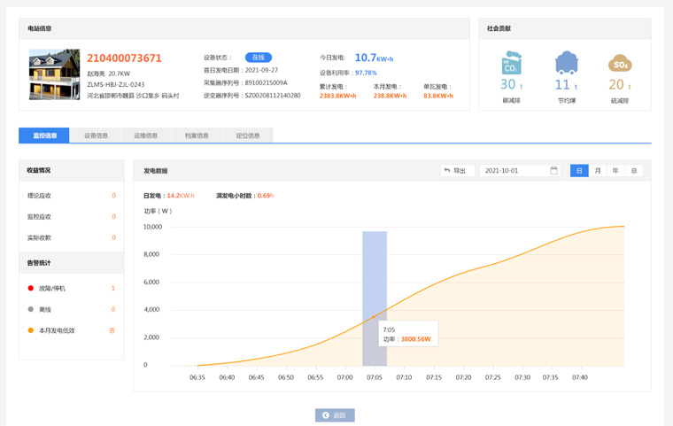Open the calendar icon in date field
Screen dimensions: 673x426
pyautogui.click(x=554, y=171)
